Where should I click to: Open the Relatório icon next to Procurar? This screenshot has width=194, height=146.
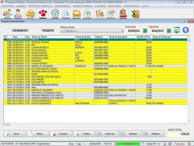(x=88, y=14)
